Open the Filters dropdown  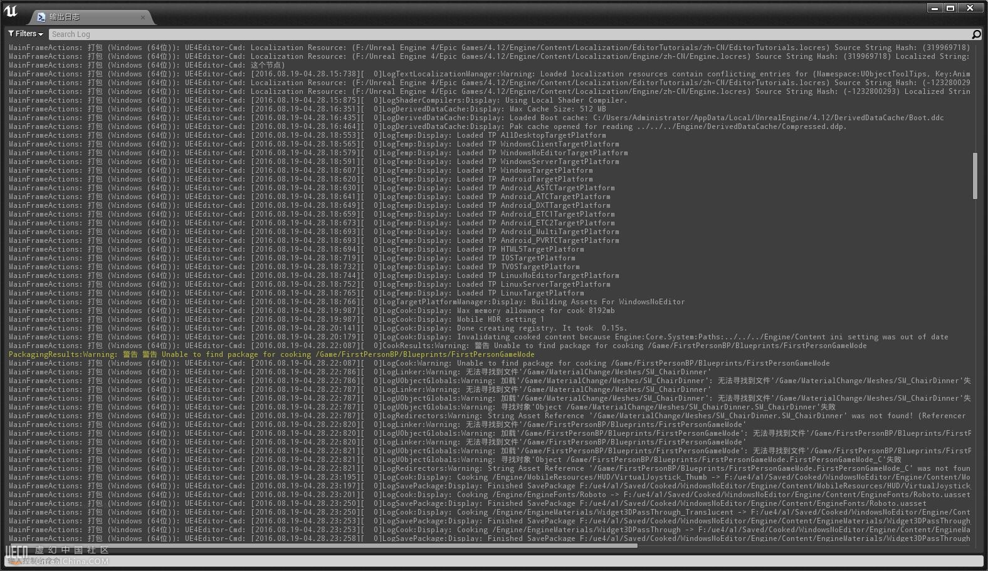[26, 34]
